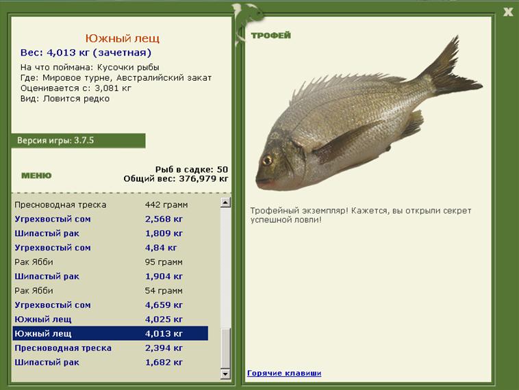Select Рак Ябби 95 грамм row
The width and height of the screenshot is (519, 390).
110,262
